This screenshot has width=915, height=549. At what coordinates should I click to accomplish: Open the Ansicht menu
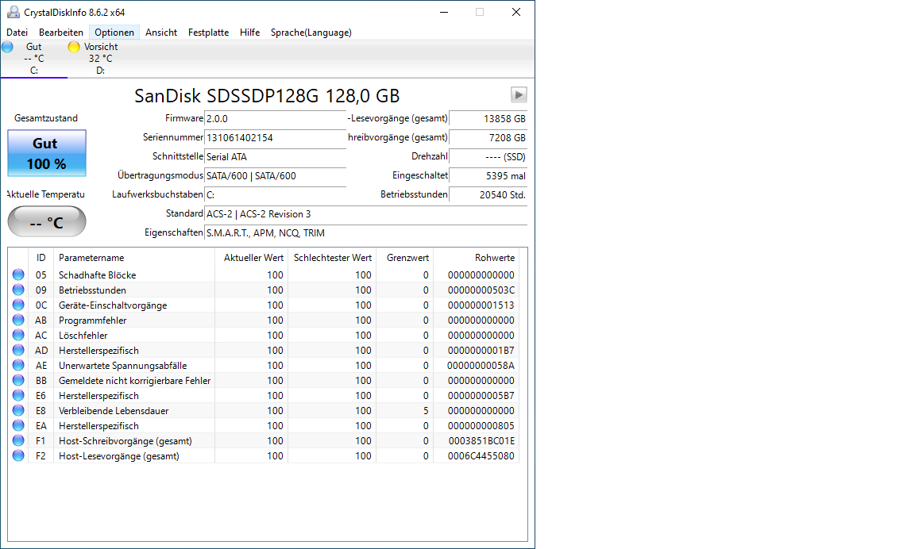pos(161,33)
